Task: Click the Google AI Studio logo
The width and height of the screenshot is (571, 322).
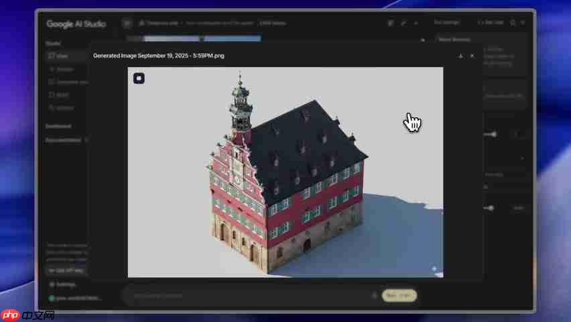Action: tap(76, 24)
